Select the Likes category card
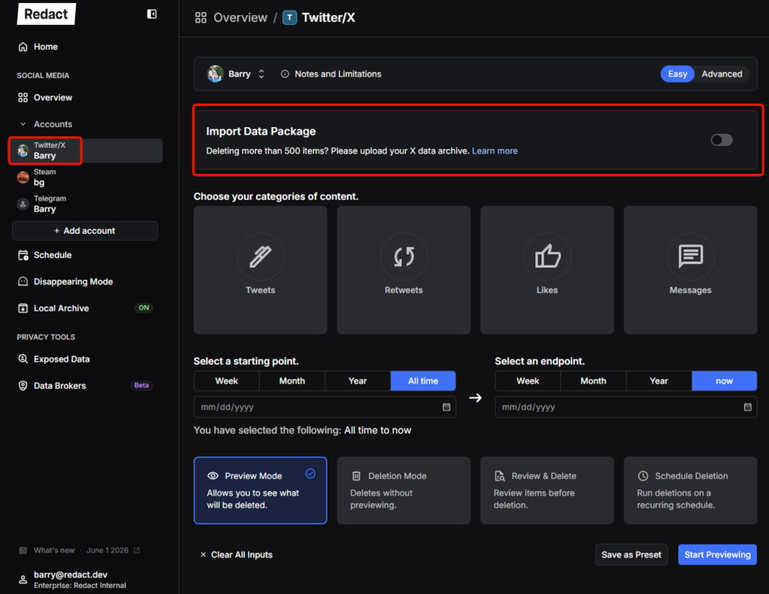 547,270
